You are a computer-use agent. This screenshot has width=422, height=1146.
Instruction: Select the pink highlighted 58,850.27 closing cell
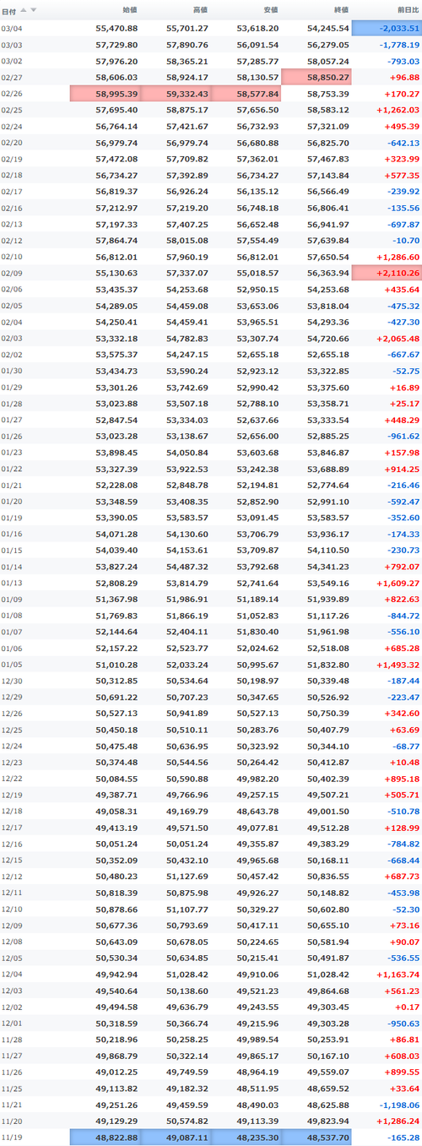pyautogui.click(x=316, y=77)
